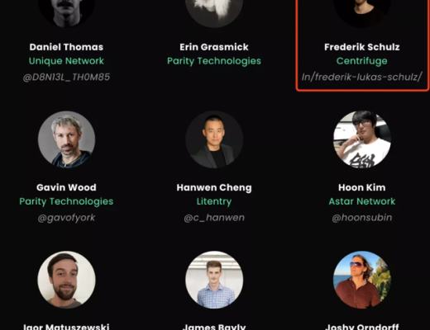Image resolution: width=430 pixels, height=330 pixels.
Task: Open the in/frederik-lukas-schulz/ LinkedIn link
Action: [362, 77]
